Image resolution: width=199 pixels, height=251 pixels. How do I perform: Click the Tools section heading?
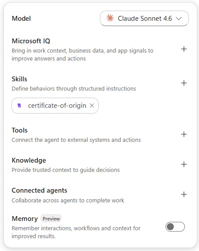click(x=20, y=130)
